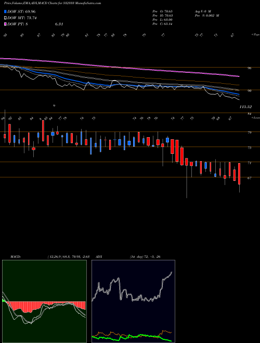Select the 'DOW ST: 69.96' legend text
Screen dimensions: 260x343
[21, 11]
